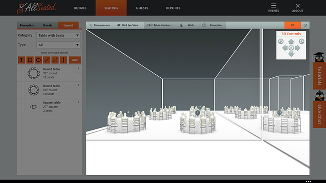Toggle Transparency in the view toolbar
This screenshot has width=326, height=183.
(100, 25)
